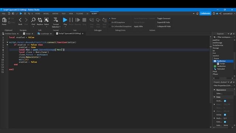Screen dimensions: 236x133
Task: Click the Step Over debugger icon
Action: point(98,20)
